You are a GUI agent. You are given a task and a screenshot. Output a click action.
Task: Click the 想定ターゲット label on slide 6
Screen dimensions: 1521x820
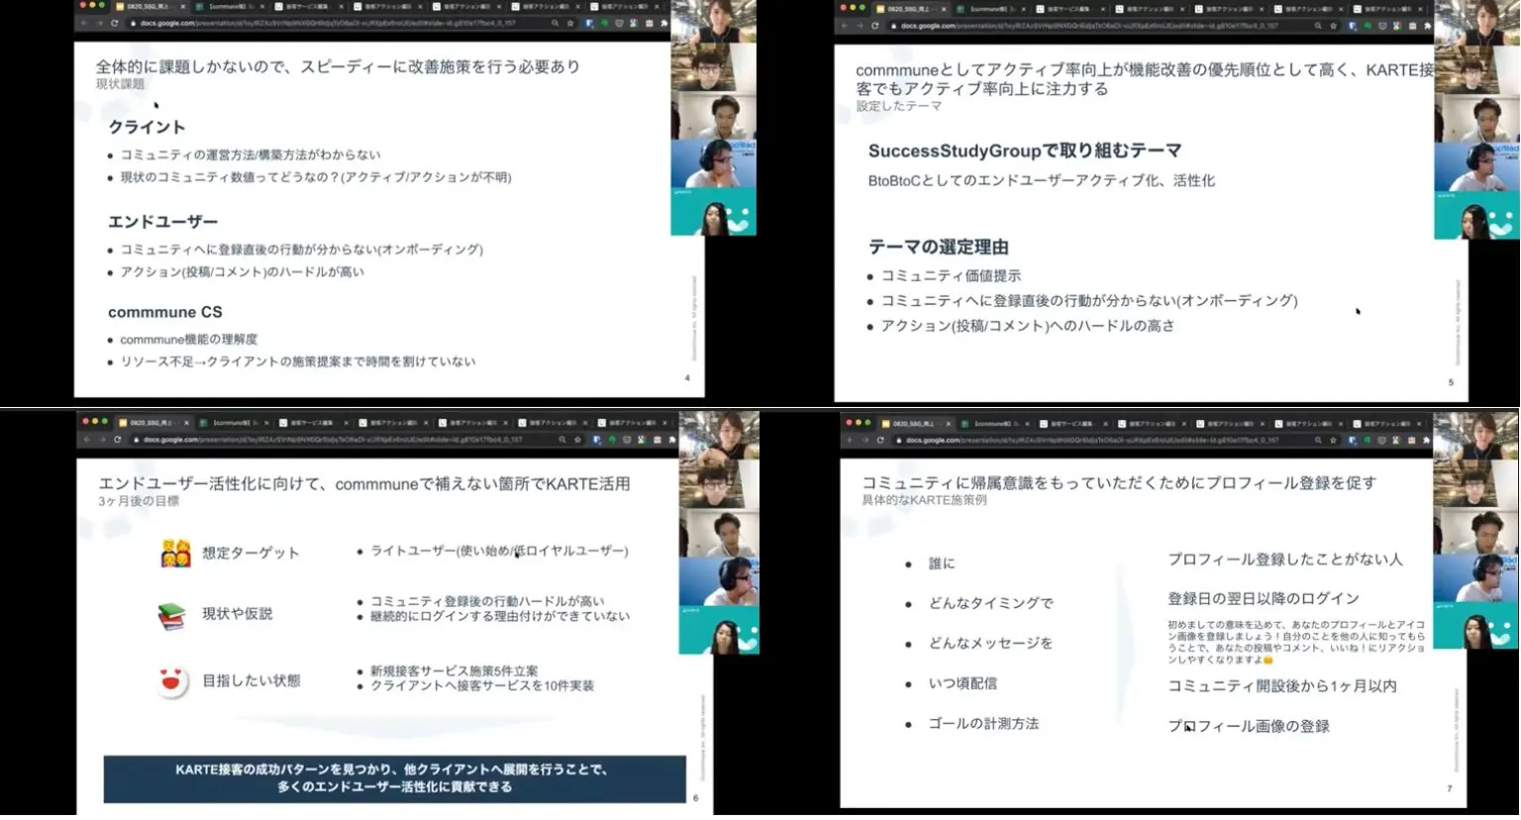coord(251,553)
